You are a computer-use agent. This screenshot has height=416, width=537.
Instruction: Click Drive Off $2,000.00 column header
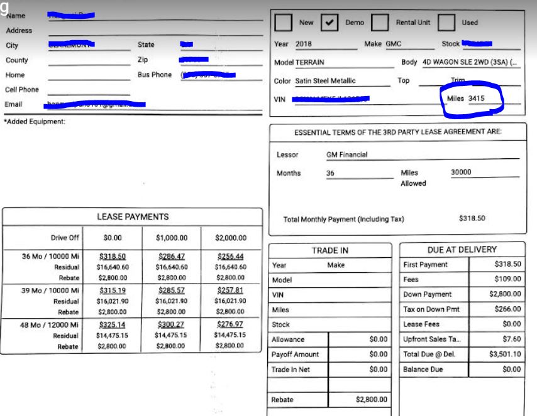[x=231, y=238]
